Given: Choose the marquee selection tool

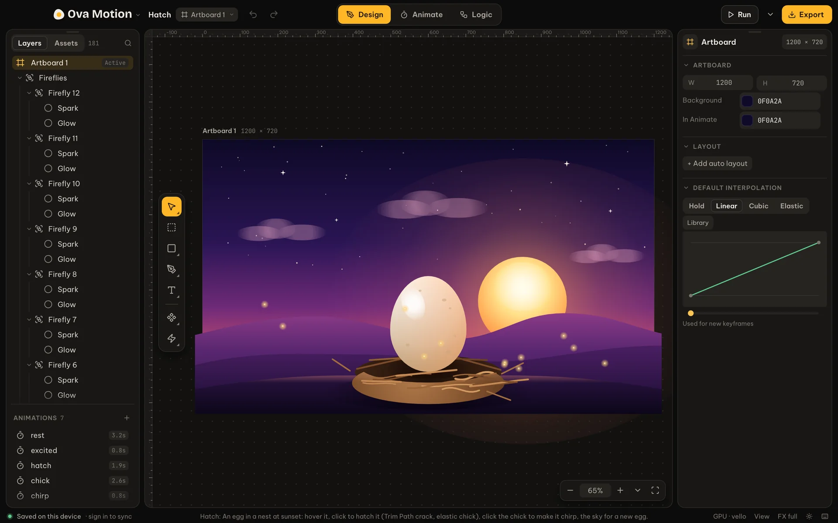Looking at the screenshot, I should pos(172,228).
